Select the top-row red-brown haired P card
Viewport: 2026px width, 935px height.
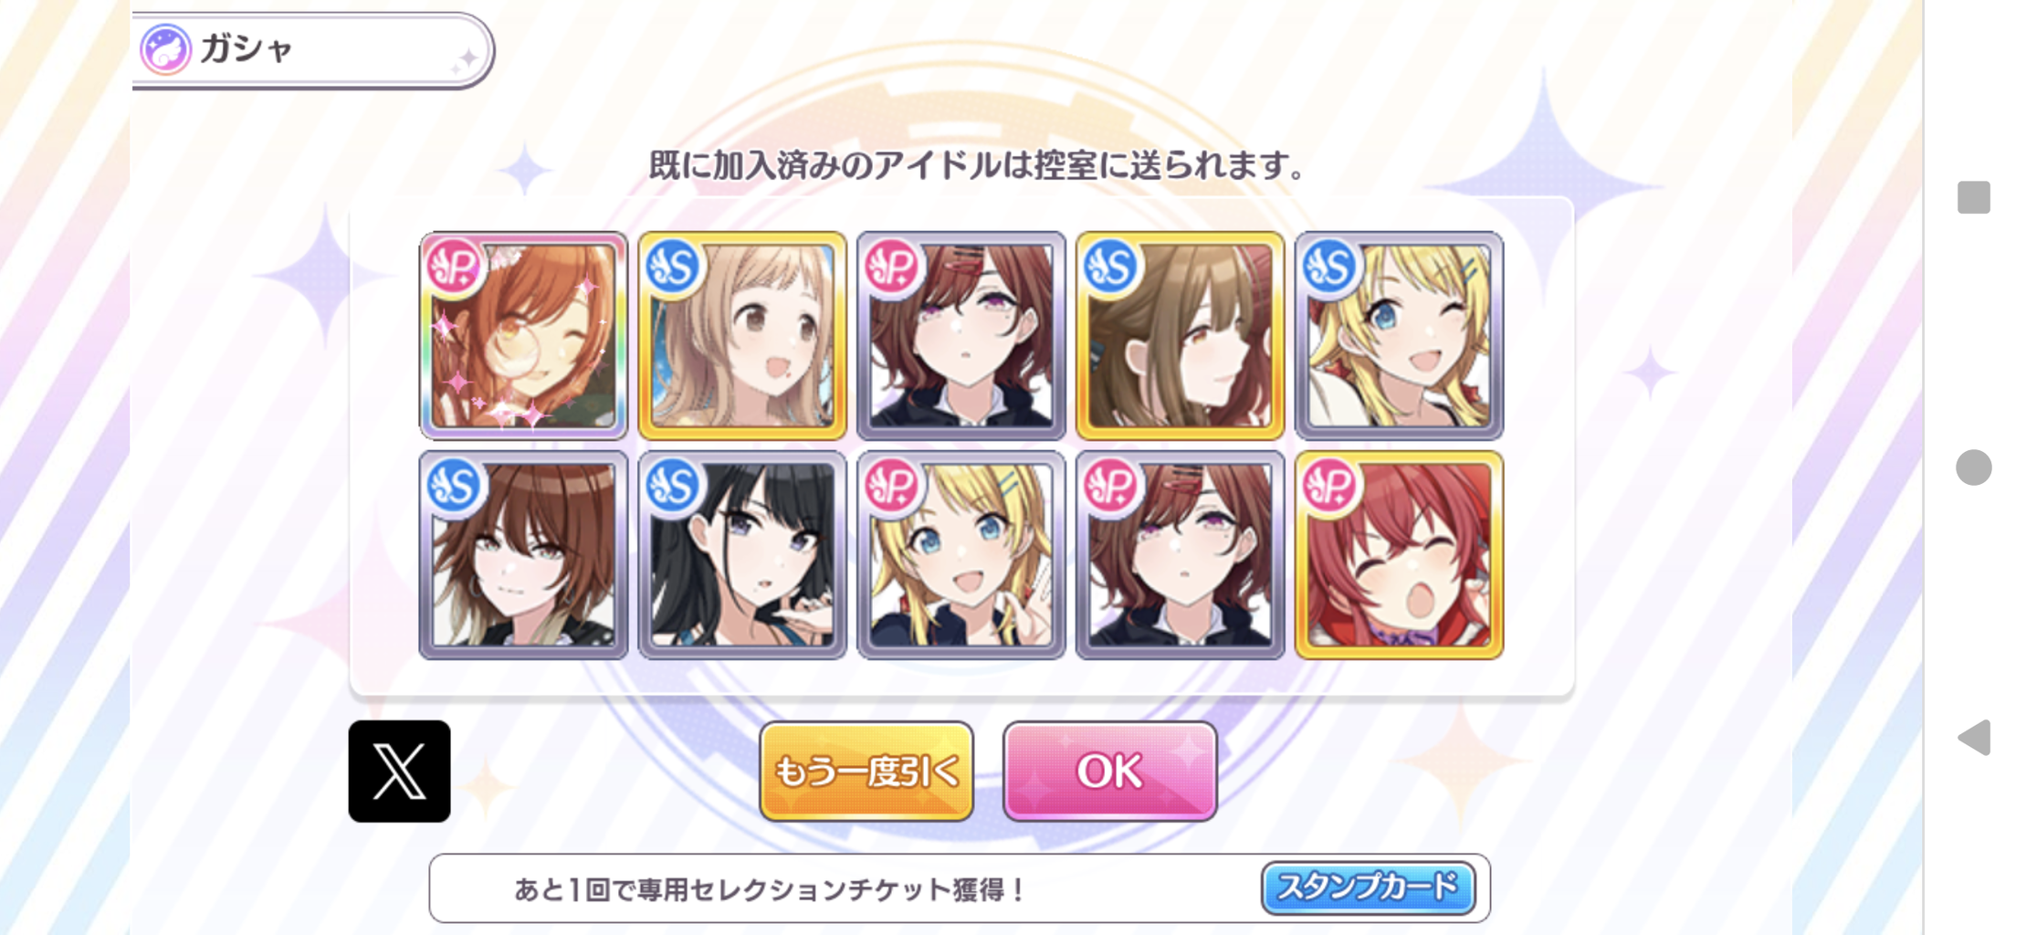click(961, 335)
